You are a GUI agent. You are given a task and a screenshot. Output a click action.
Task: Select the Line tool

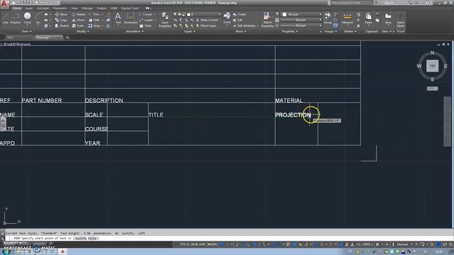5,18
